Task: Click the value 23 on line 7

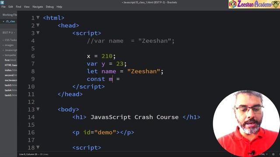Action: pyautogui.click(x=119, y=64)
